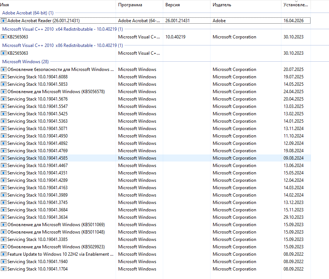
Task: Select the icon for Servicing Stack 10.0.19041.3634
Action: pos(4,217)
